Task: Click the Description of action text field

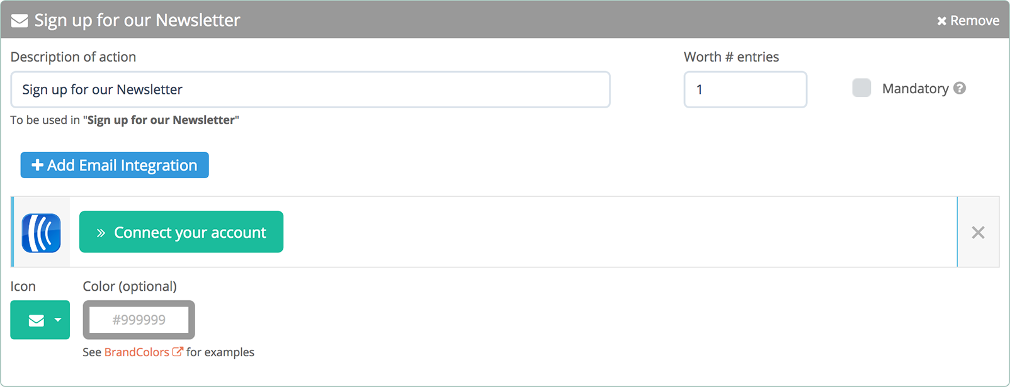Action: click(x=310, y=89)
